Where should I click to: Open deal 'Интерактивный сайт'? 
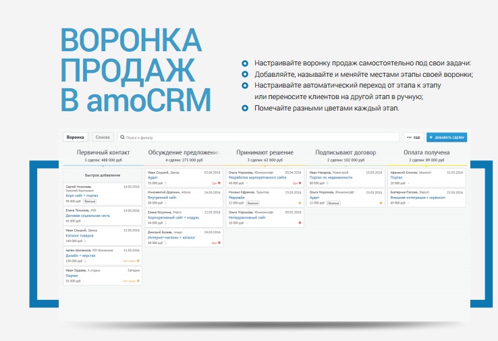tap(247, 218)
